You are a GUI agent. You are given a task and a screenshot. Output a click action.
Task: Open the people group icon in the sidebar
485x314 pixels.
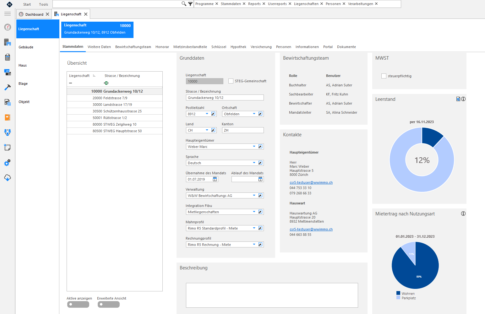(8, 132)
